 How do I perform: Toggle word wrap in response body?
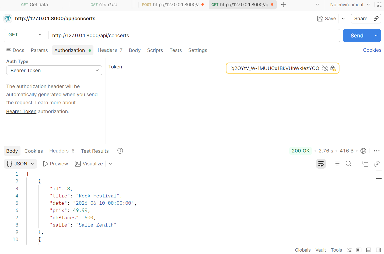(x=321, y=164)
